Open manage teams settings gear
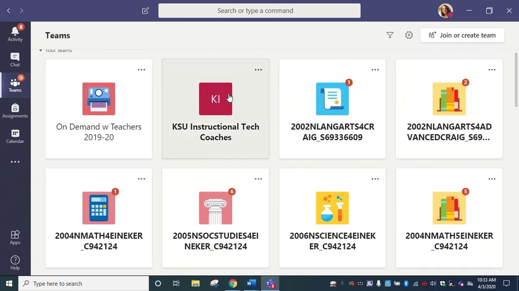519x291 pixels. tap(409, 35)
